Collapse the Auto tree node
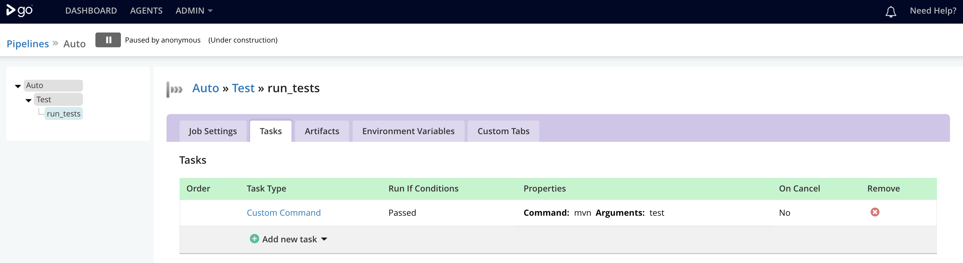 (18, 86)
